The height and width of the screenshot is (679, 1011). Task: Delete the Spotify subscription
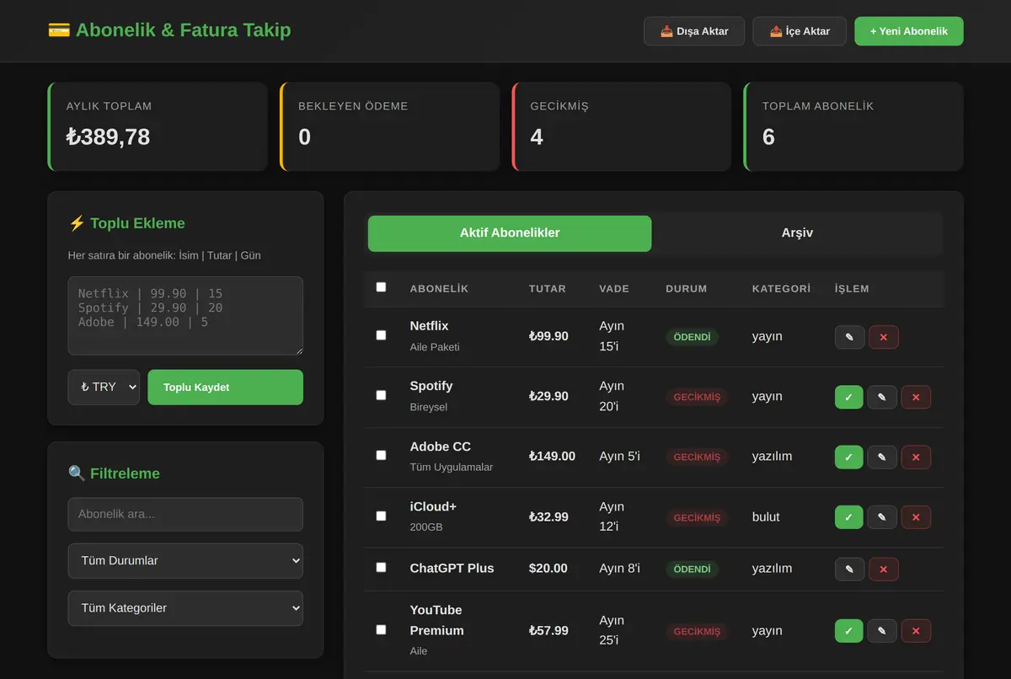click(916, 397)
